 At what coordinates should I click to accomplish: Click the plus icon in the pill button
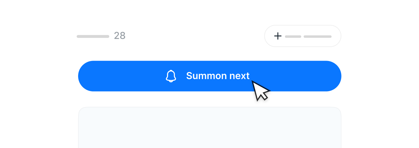[x=278, y=36]
